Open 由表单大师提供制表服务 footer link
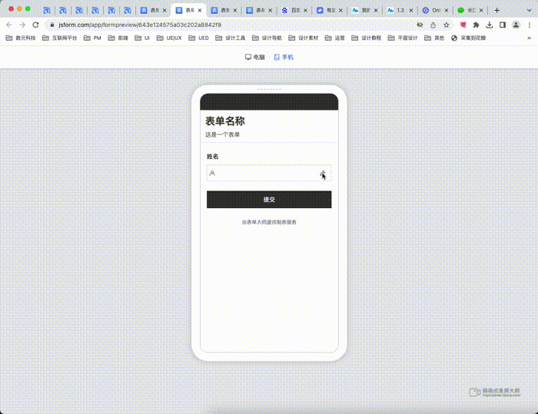The image size is (538, 414). [269, 222]
